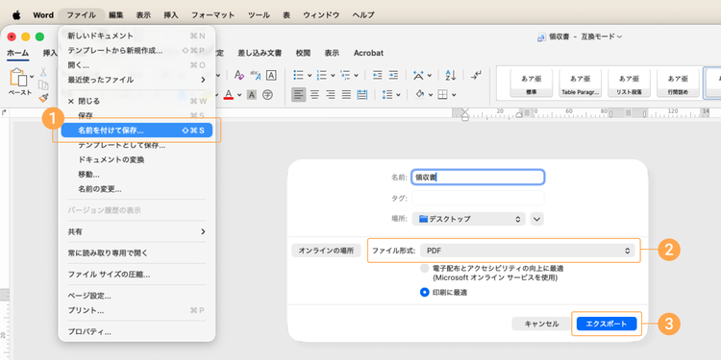721x360 pixels.
Task: Expand the save dialog with chevron button
Action: coord(537,219)
